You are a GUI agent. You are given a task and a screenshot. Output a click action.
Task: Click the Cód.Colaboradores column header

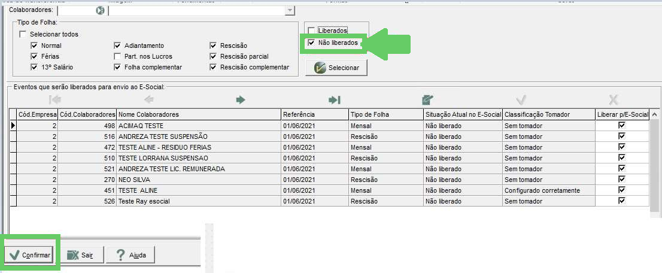[x=87, y=114]
